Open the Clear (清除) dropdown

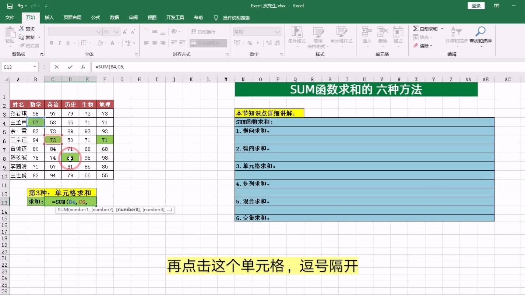pyautogui.click(x=423, y=46)
